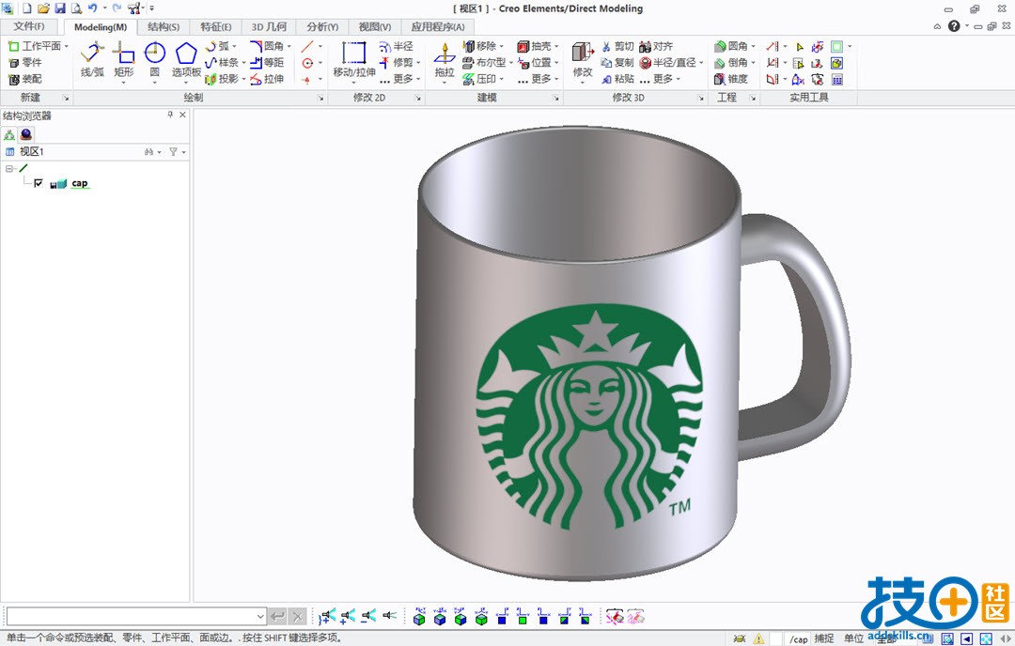Select the 锥度 taper tool
Image resolution: width=1015 pixels, height=646 pixels.
pos(731,78)
